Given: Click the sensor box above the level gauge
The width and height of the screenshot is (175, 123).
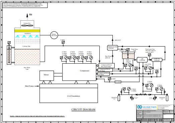Looking at the screenshot, I should 9,43.
